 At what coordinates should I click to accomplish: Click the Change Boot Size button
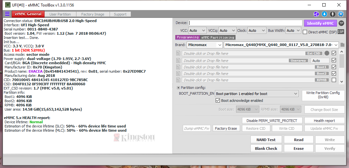(324, 109)
